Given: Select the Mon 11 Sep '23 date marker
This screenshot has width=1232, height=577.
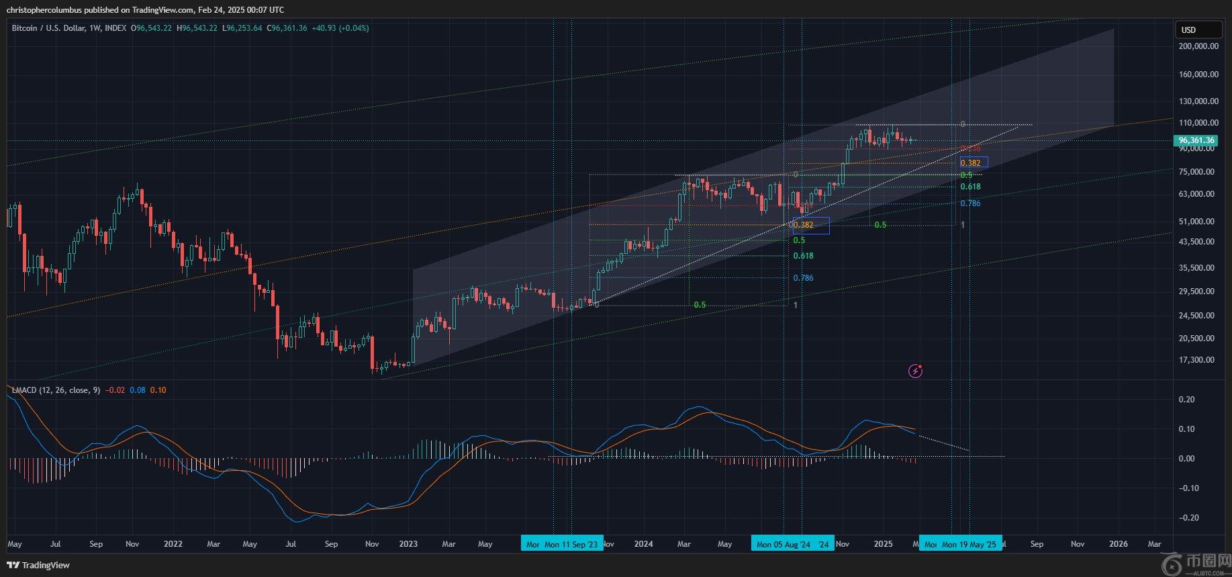Looking at the screenshot, I should point(571,544).
